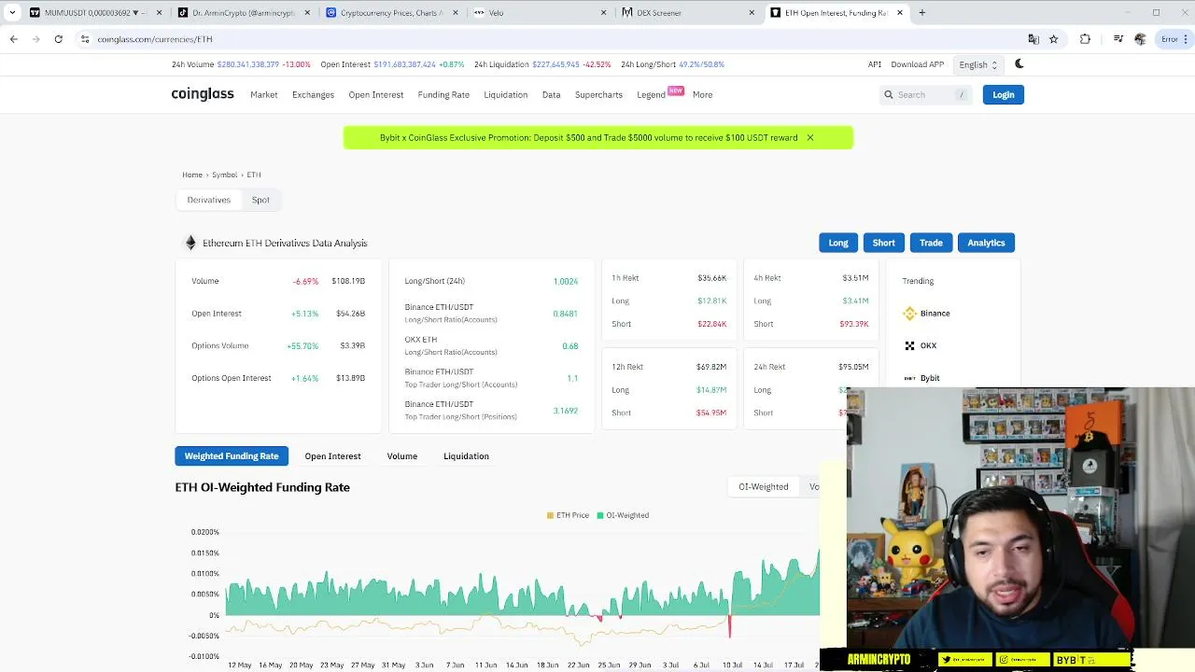
Task: Click the browser address bar URL
Action: (x=155, y=39)
